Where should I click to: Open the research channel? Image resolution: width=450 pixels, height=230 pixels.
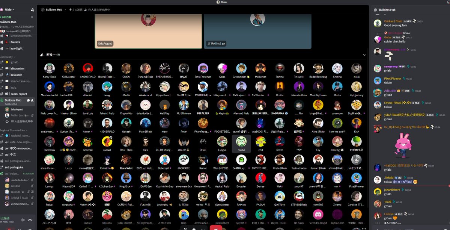click(x=18, y=75)
